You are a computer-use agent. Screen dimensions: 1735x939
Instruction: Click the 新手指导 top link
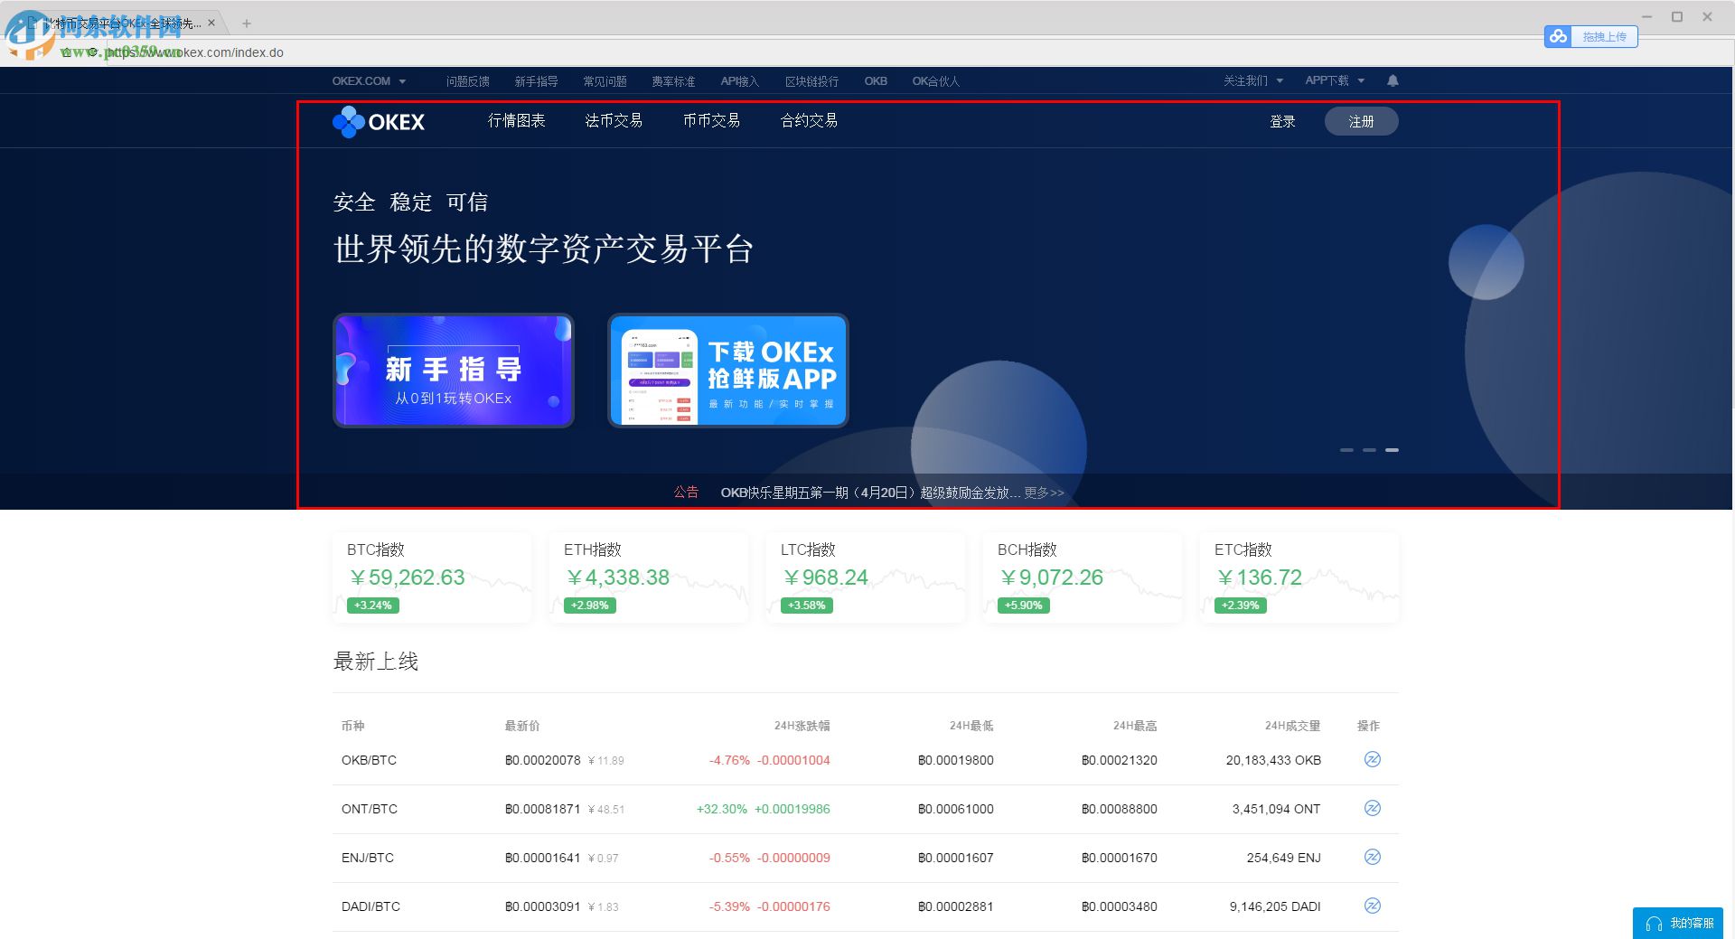click(536, 81)
